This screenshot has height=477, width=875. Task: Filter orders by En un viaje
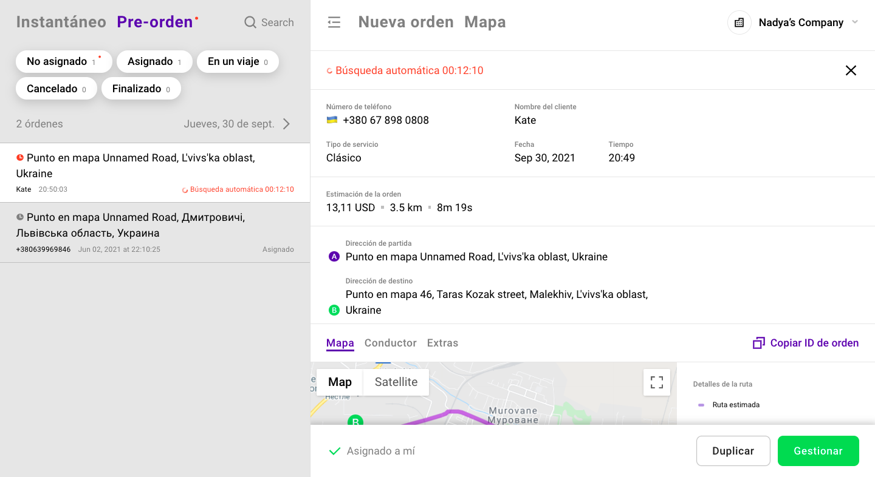tap(238, 62)
